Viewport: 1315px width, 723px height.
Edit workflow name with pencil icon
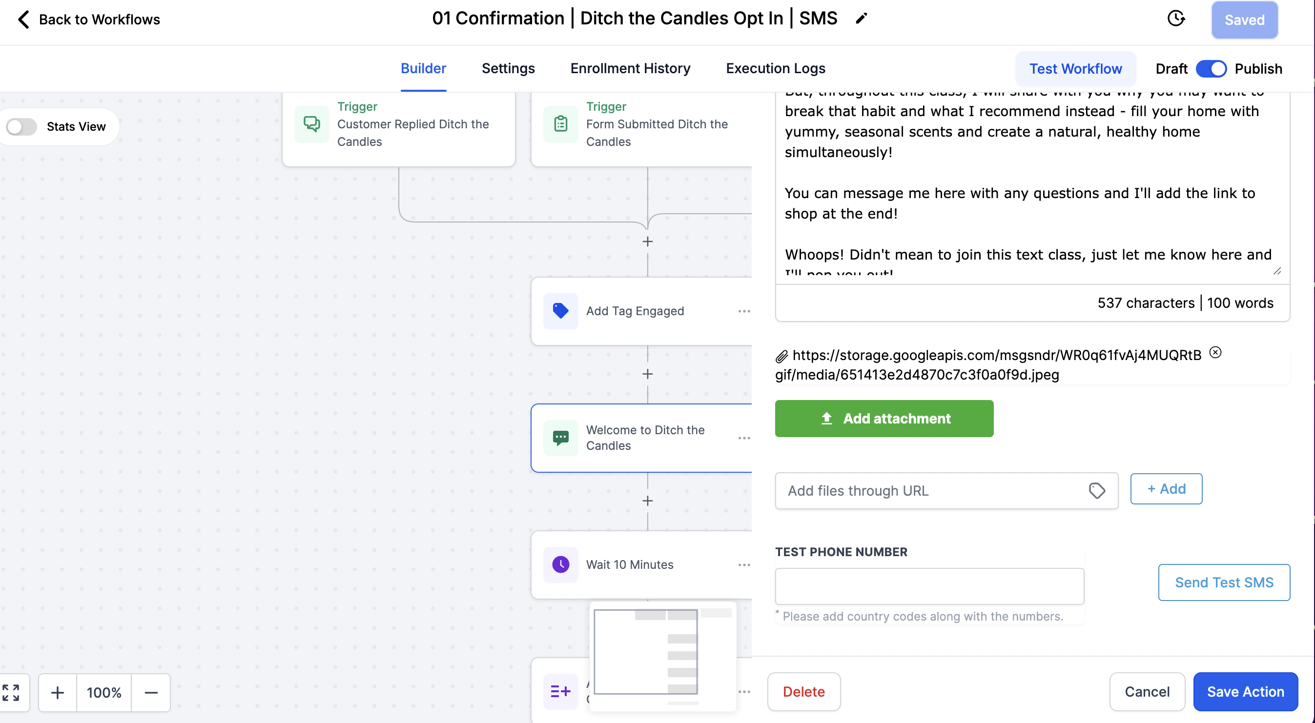(861, 19)
